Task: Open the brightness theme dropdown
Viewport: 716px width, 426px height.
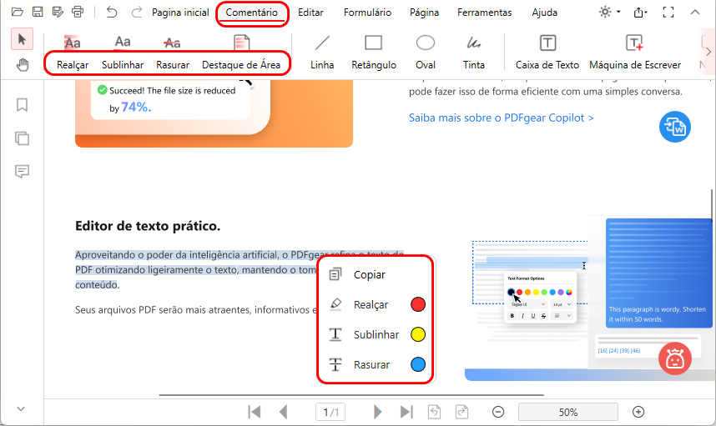Action: 610,12
